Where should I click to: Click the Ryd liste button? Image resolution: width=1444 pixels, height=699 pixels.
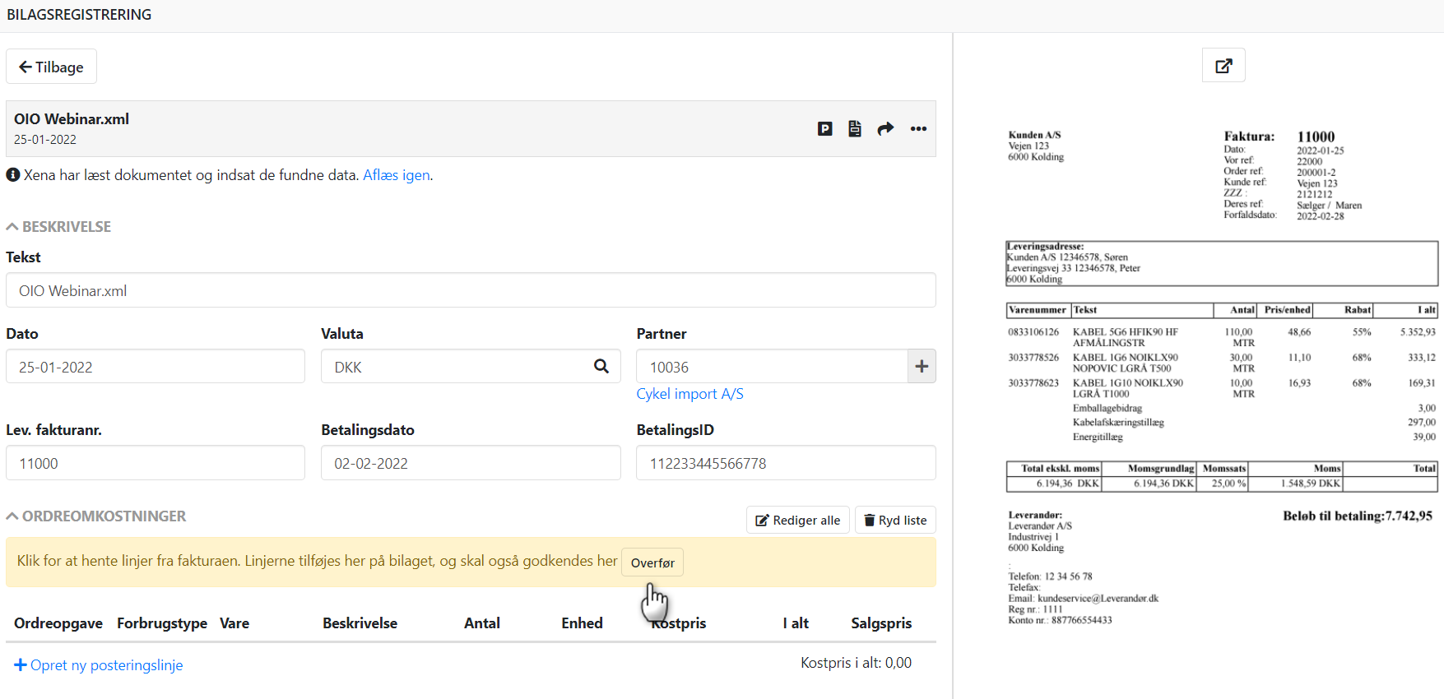coord(895,521)
